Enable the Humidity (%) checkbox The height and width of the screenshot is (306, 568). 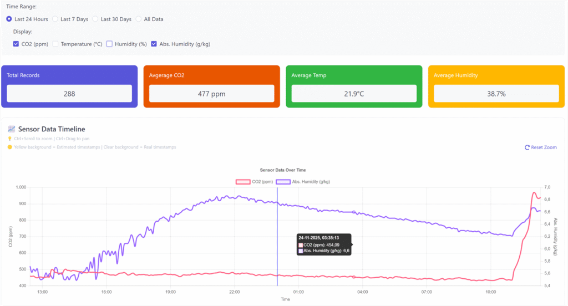(109, 44)
